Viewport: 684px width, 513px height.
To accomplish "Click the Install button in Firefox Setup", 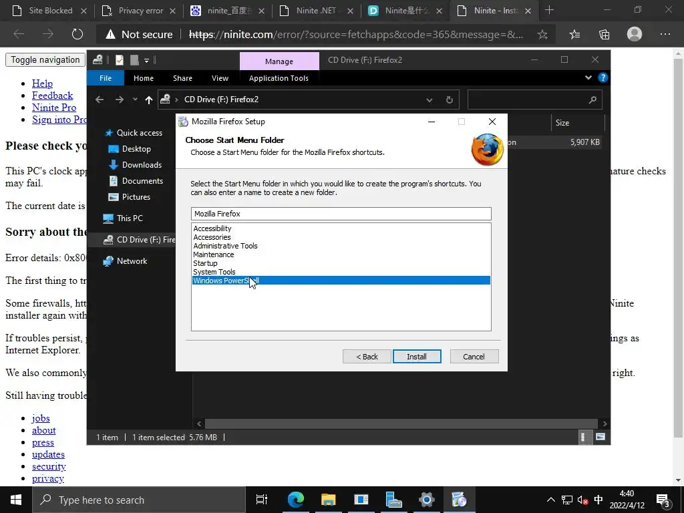I will (417, 357).
